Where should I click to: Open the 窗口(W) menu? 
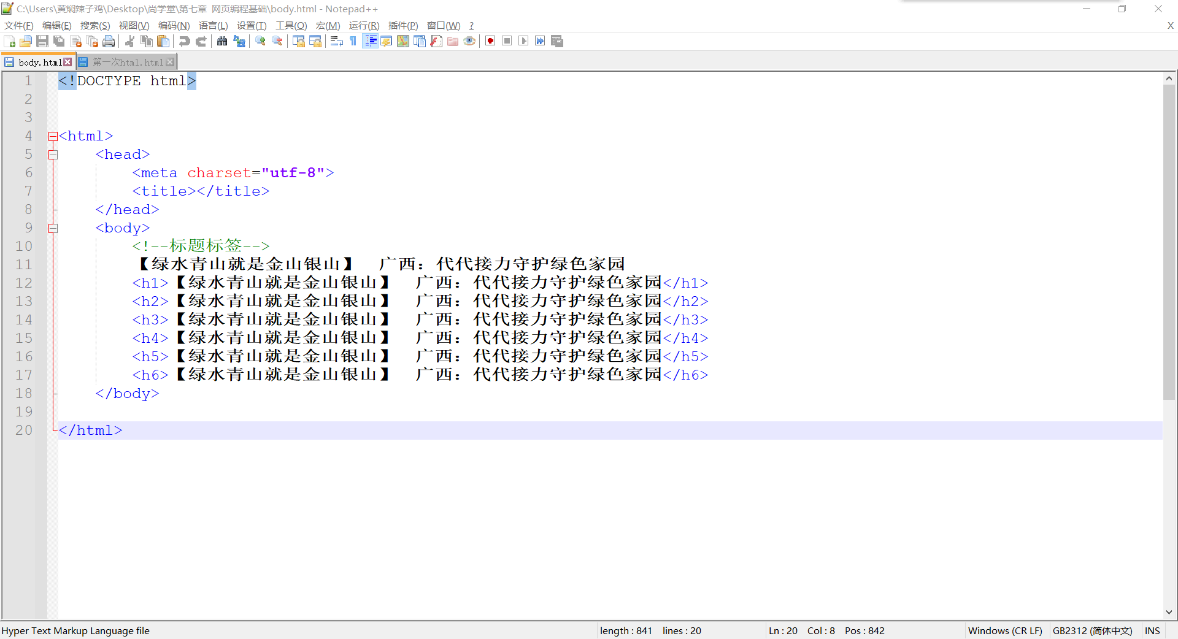(x=444, y=25)
